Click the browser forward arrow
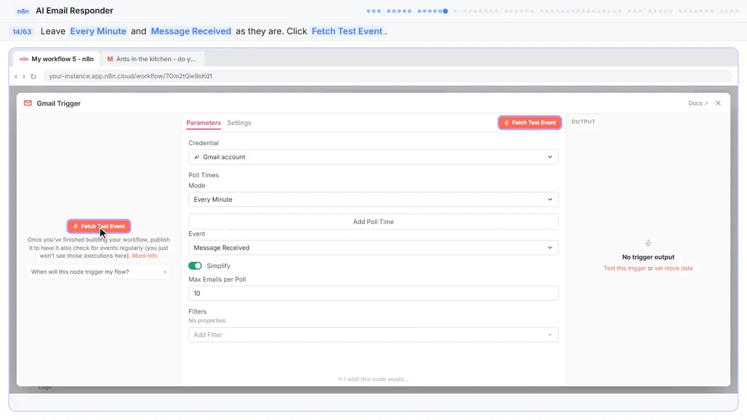Image resolution: width=747 pixels, height=420 pixels. (24, 76)
